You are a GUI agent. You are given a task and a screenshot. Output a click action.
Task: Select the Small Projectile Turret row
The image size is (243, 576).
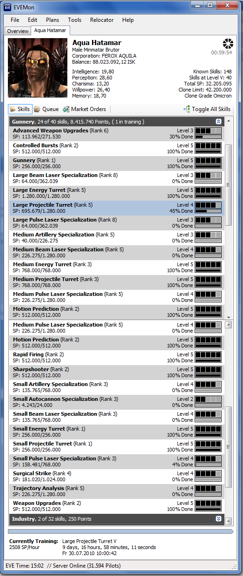(x=117, y=447)
